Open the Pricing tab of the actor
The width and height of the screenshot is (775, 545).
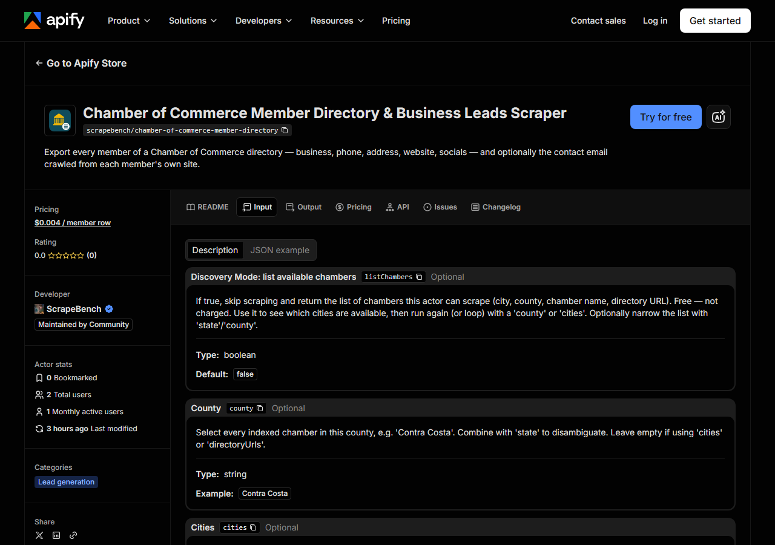click(x=354, y=207)
